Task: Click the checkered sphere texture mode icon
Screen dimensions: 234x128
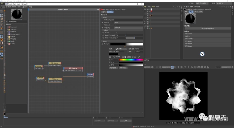Action: click(2, 19)
